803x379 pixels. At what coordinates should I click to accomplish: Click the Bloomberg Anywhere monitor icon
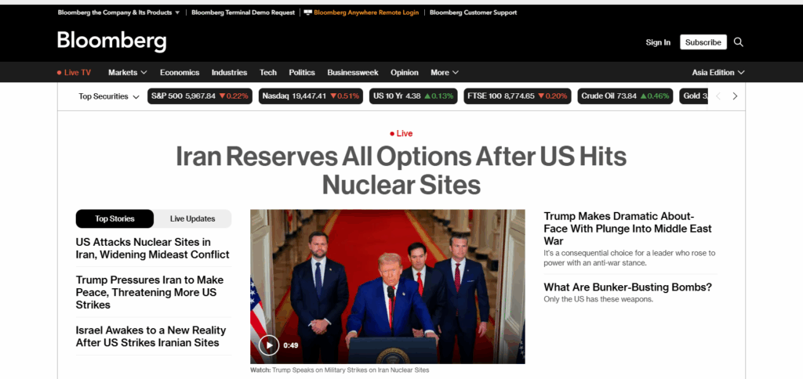[x=307, y=13]
